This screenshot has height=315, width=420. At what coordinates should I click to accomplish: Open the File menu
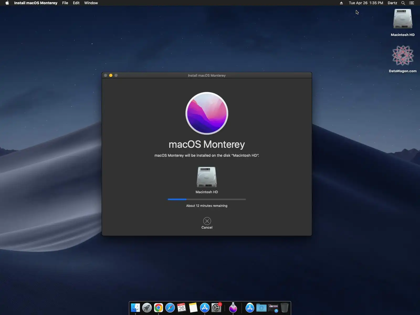(65, 3)
